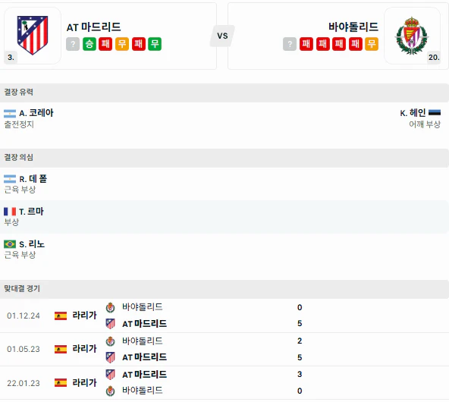
Task: Click the Brazil flag next to S. 리노
Action: point(10,244)
